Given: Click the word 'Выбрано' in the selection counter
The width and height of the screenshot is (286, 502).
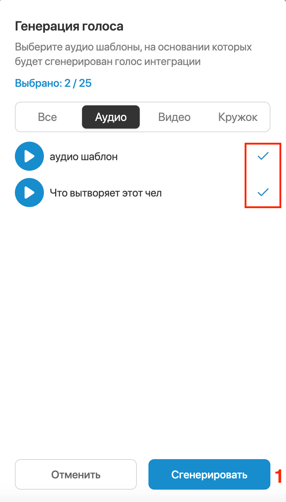Looking at the screenshot, I should (38, 83).
